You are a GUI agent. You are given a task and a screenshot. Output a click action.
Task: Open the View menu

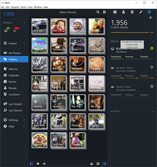[30, 7]
